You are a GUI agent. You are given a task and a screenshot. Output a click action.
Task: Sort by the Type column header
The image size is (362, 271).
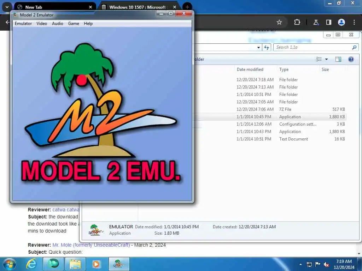tap(284, 70)
